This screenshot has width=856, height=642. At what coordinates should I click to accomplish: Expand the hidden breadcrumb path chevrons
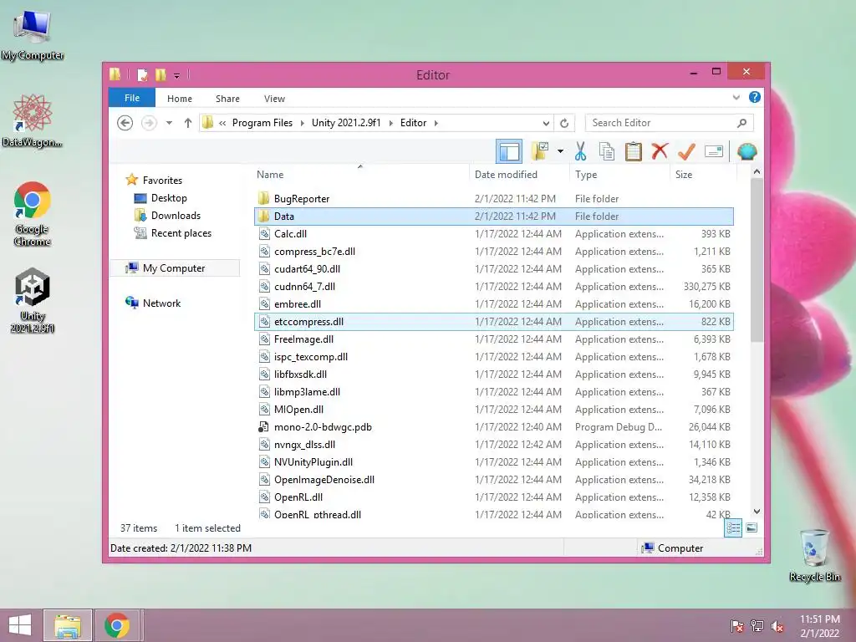click(x=222, y=123)
